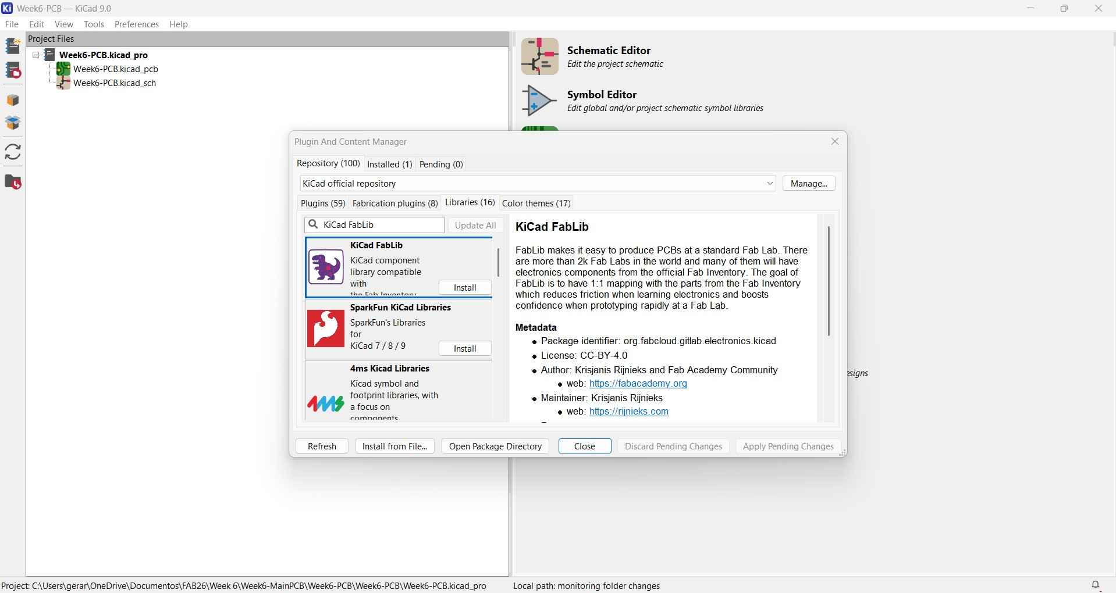Install the SparkFun KiCad Libraries package
Viewport: 1116px width, 593px height.
465,349
